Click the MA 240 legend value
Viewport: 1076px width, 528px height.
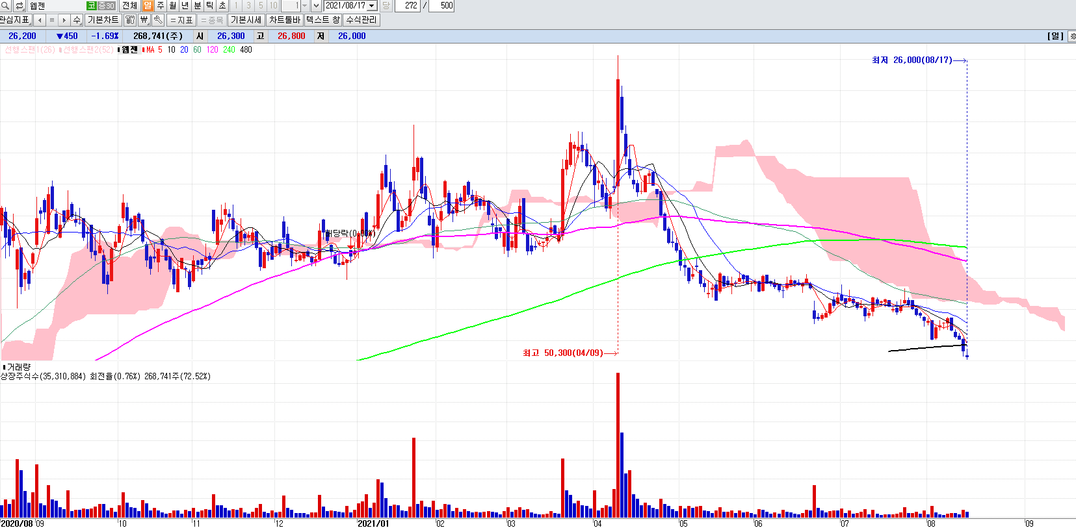[229, 49]
